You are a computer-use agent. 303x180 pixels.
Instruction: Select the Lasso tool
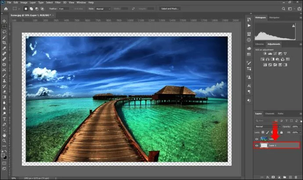[4, 31]
